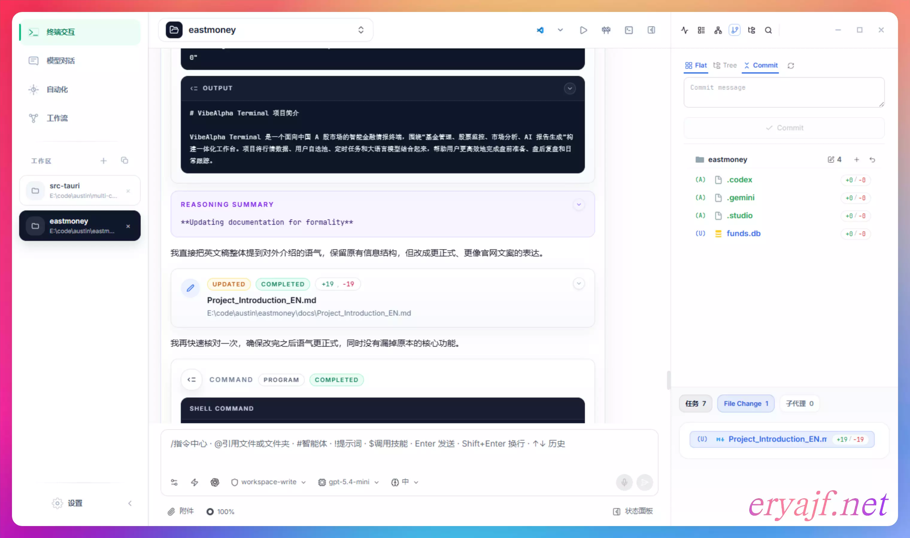The height and width of the screenshot is (538, 910).
Task: Add a new workspace with plus icon
Action: [104, 161]
